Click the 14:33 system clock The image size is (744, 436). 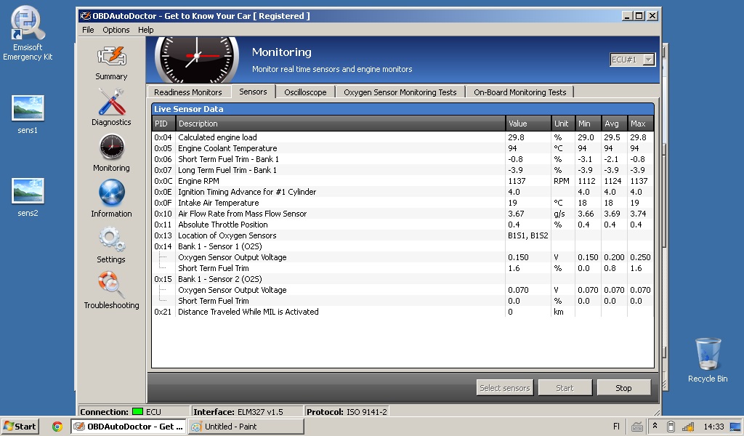point(713,427)
